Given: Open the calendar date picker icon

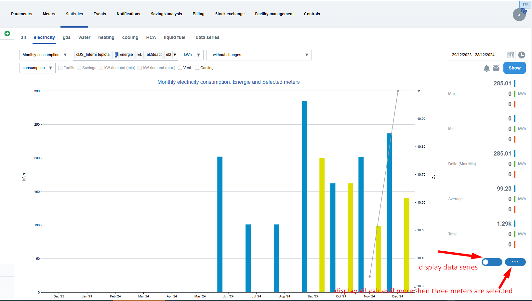Looking at the screenshot, I should coord(511,55).
